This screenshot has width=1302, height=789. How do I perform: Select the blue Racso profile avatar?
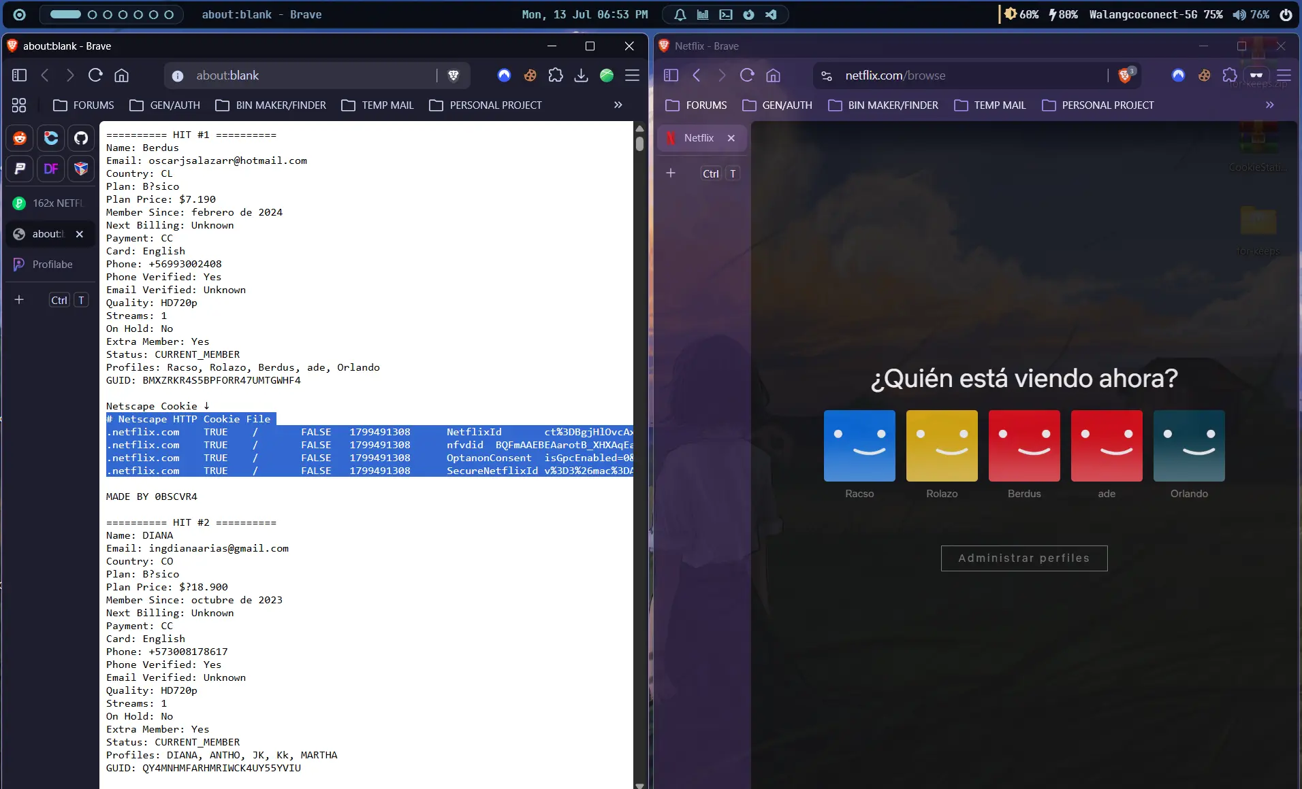(x=859, y=446)
